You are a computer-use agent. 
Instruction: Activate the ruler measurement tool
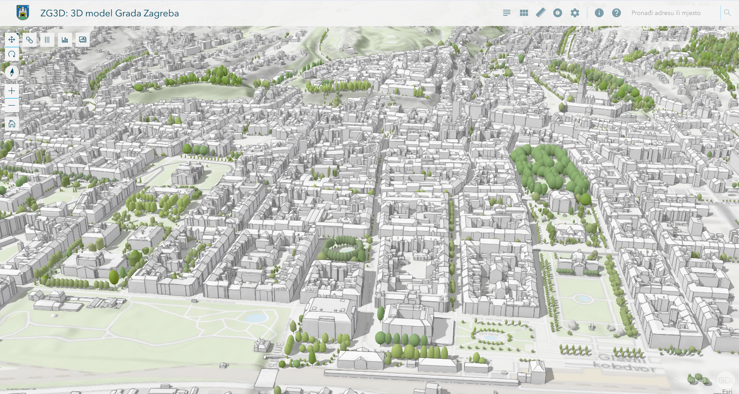(540, 13)
